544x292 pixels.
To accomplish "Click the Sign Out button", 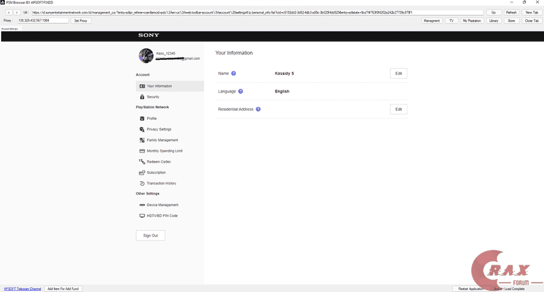I will pyautogui.click(x=151, y=235).
